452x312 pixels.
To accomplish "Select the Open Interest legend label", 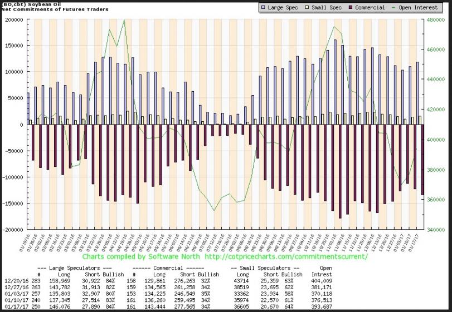I will click(x=419, y=8).
